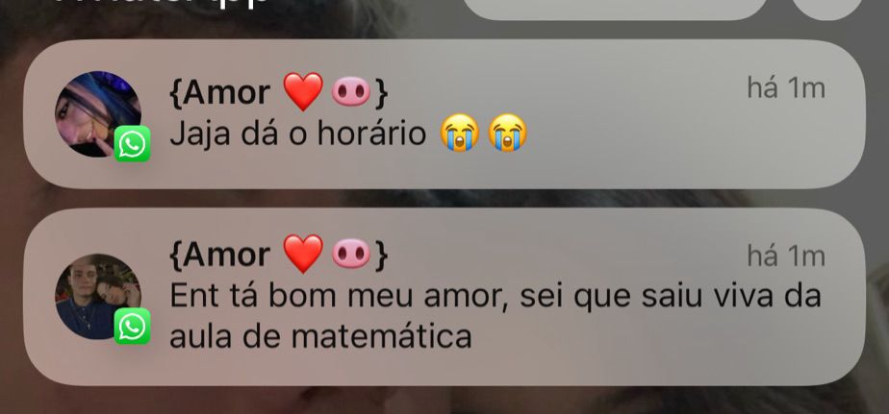Tap 'há 1m' timestamp on Jaja notification
889x414 pixels.
[x=786, y=89]
